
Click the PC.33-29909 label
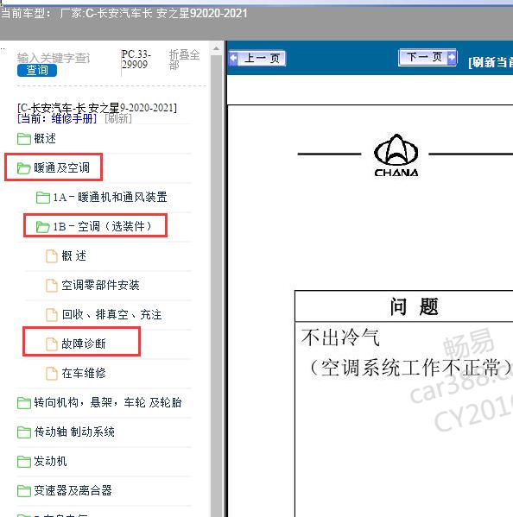point(136,60)
